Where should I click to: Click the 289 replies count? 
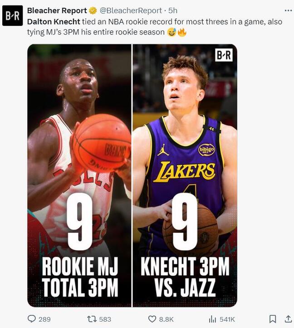click(x=44, y=319)
